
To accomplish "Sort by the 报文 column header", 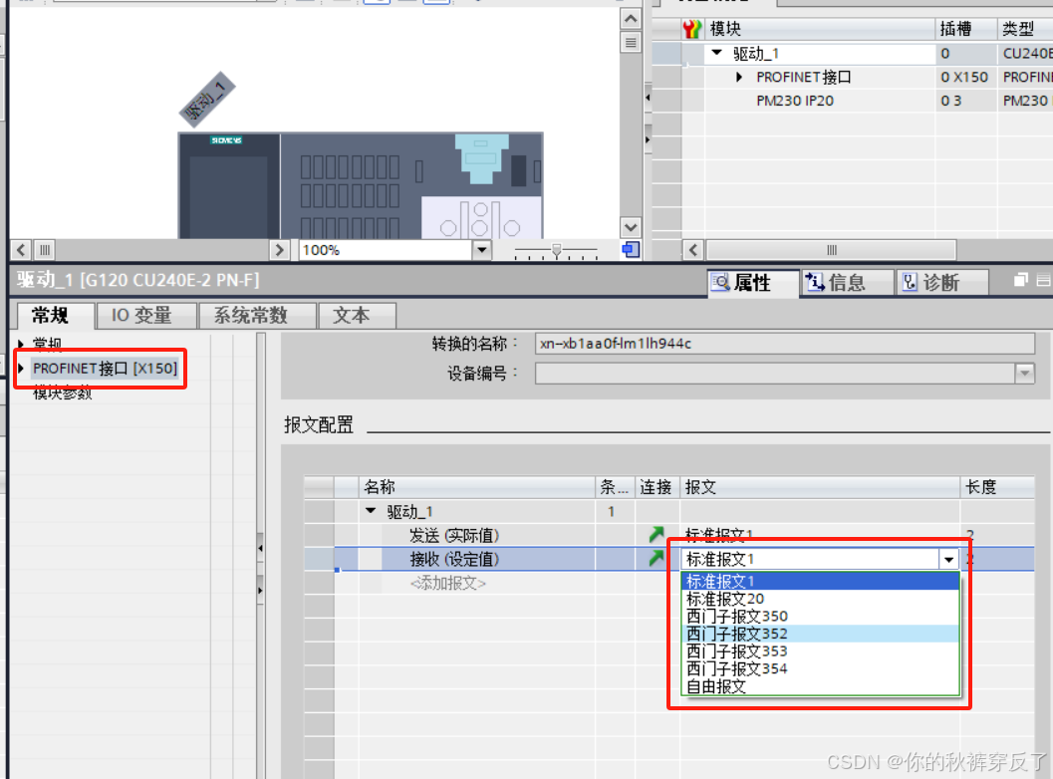I will point(820,487).
